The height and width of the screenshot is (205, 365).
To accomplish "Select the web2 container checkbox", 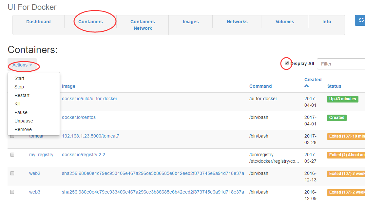I will coord(12,173).
